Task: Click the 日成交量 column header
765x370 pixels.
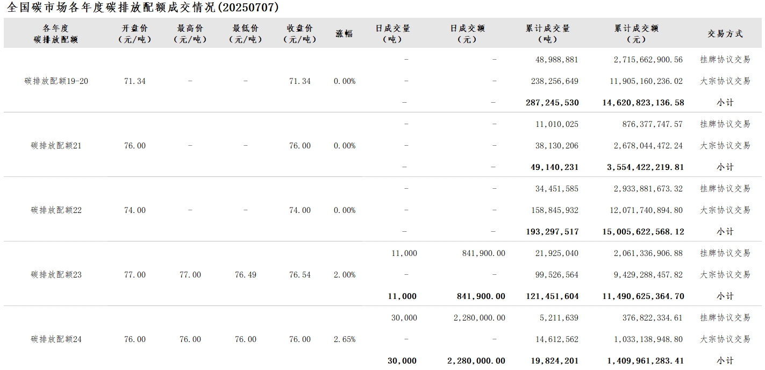Action: pos(393,33)
